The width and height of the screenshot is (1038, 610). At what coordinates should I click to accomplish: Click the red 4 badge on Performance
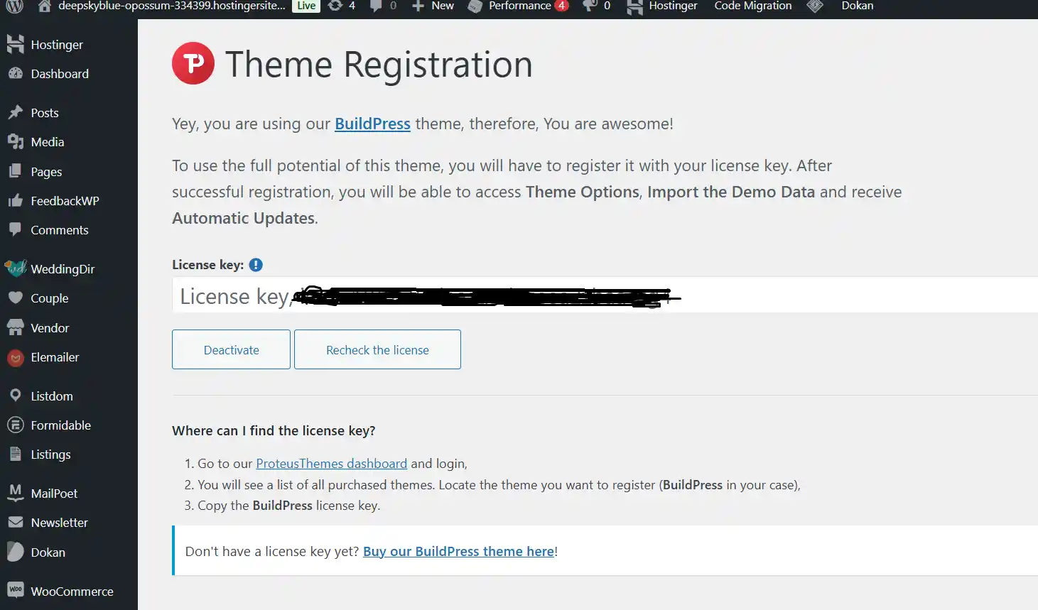[x=561, y=6]
